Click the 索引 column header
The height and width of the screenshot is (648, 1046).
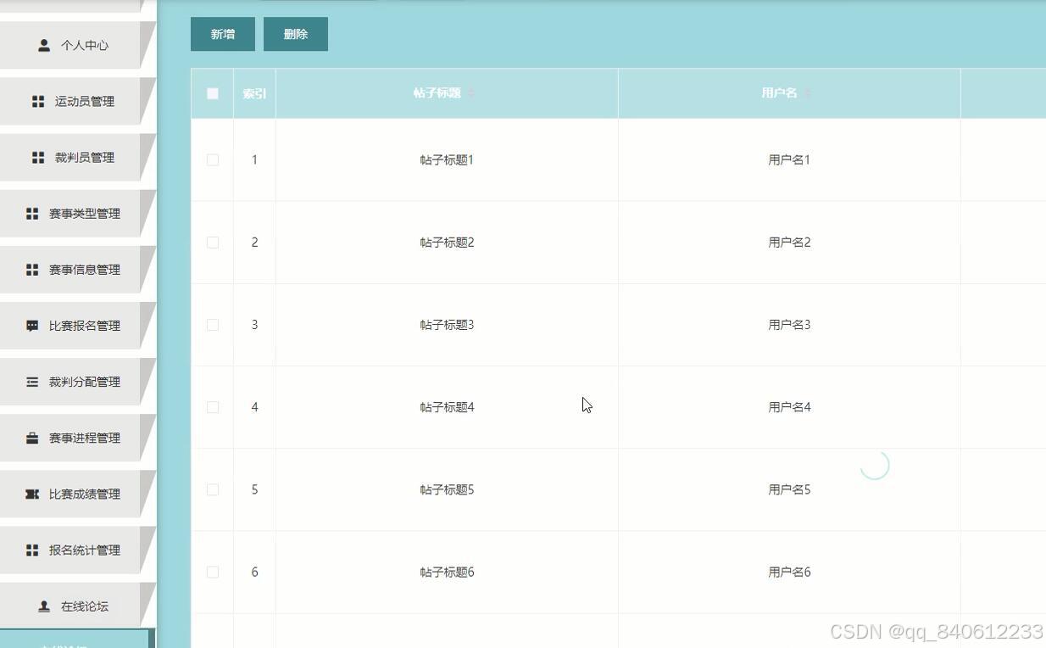click(x=254, y=93)
